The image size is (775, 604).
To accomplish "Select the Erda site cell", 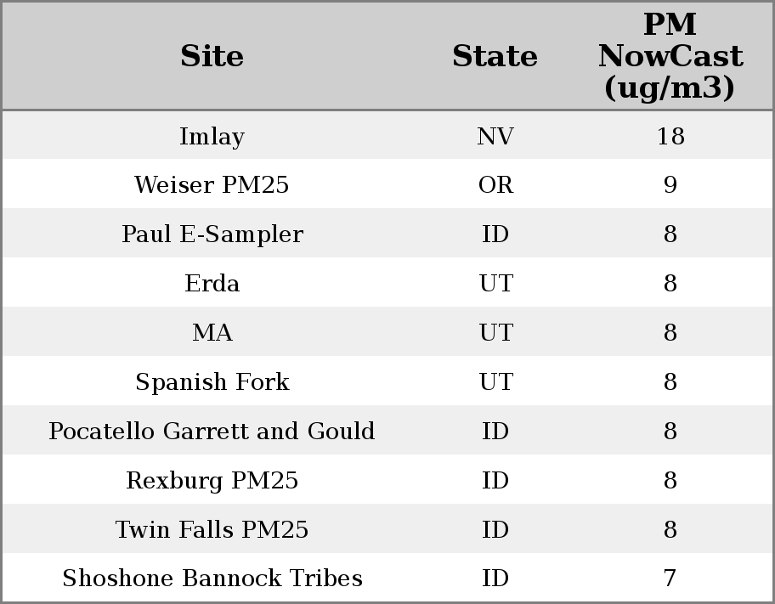I will [x=212, y=284].
